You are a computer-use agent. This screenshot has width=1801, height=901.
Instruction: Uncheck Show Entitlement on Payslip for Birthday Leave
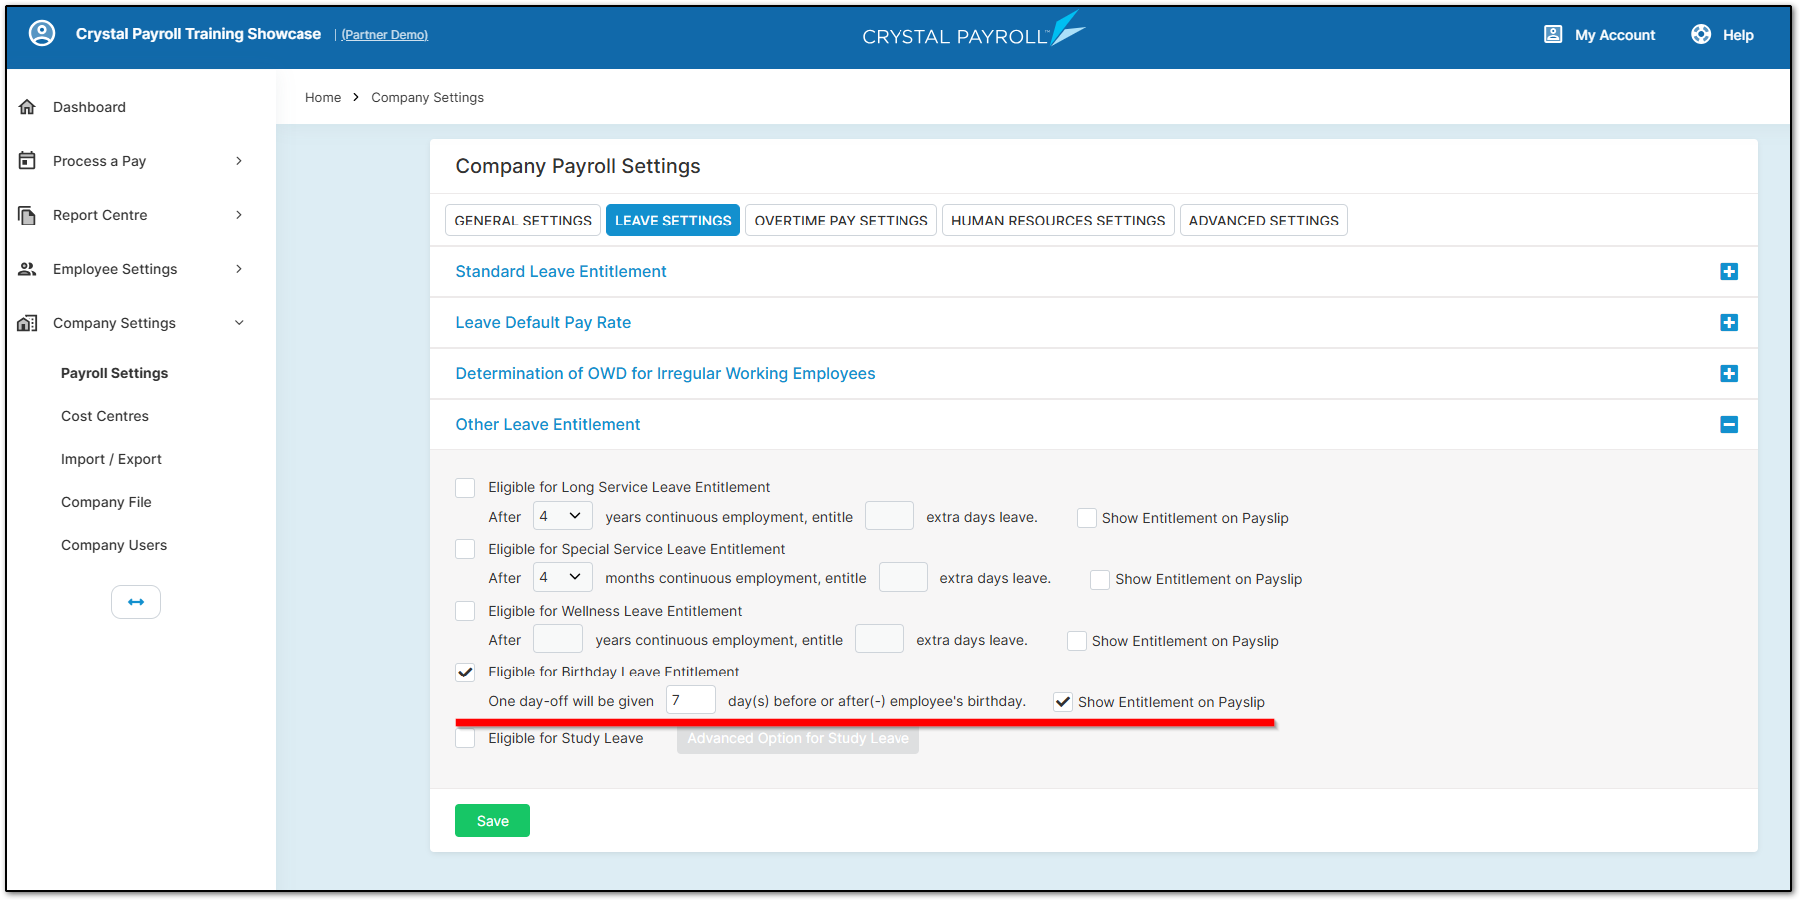pyautogui.click(x=1063, y=702)
